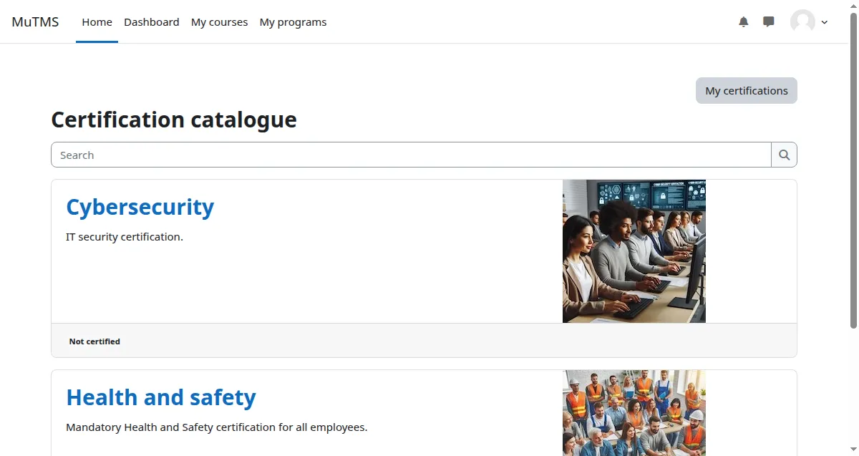Viewport: 859px width, 456px height.
Task: Open the Health and safety certification
Action: click(160, 397)
